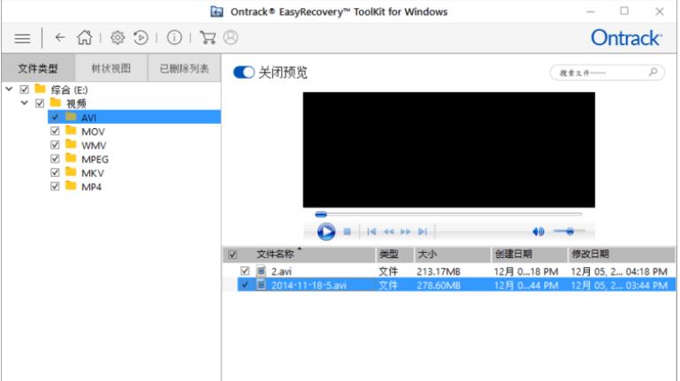Open the hamburger menu
Image resolution: width=680 pixels, height=381 pixels.
tap(22, 38)
